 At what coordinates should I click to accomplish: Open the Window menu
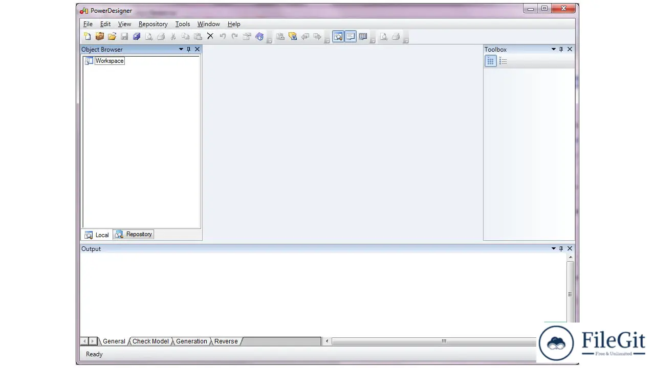point(209,24)
